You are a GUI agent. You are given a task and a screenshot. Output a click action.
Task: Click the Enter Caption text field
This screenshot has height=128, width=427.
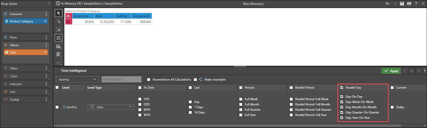121,80
